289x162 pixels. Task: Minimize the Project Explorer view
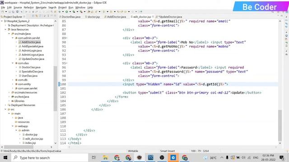pyautogui.click(x=51, y=16)
